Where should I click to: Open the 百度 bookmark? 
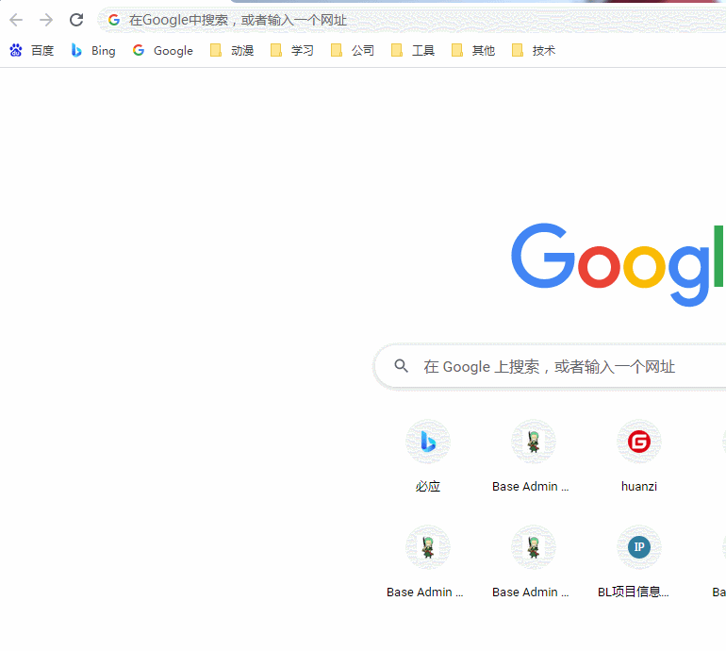31,51
